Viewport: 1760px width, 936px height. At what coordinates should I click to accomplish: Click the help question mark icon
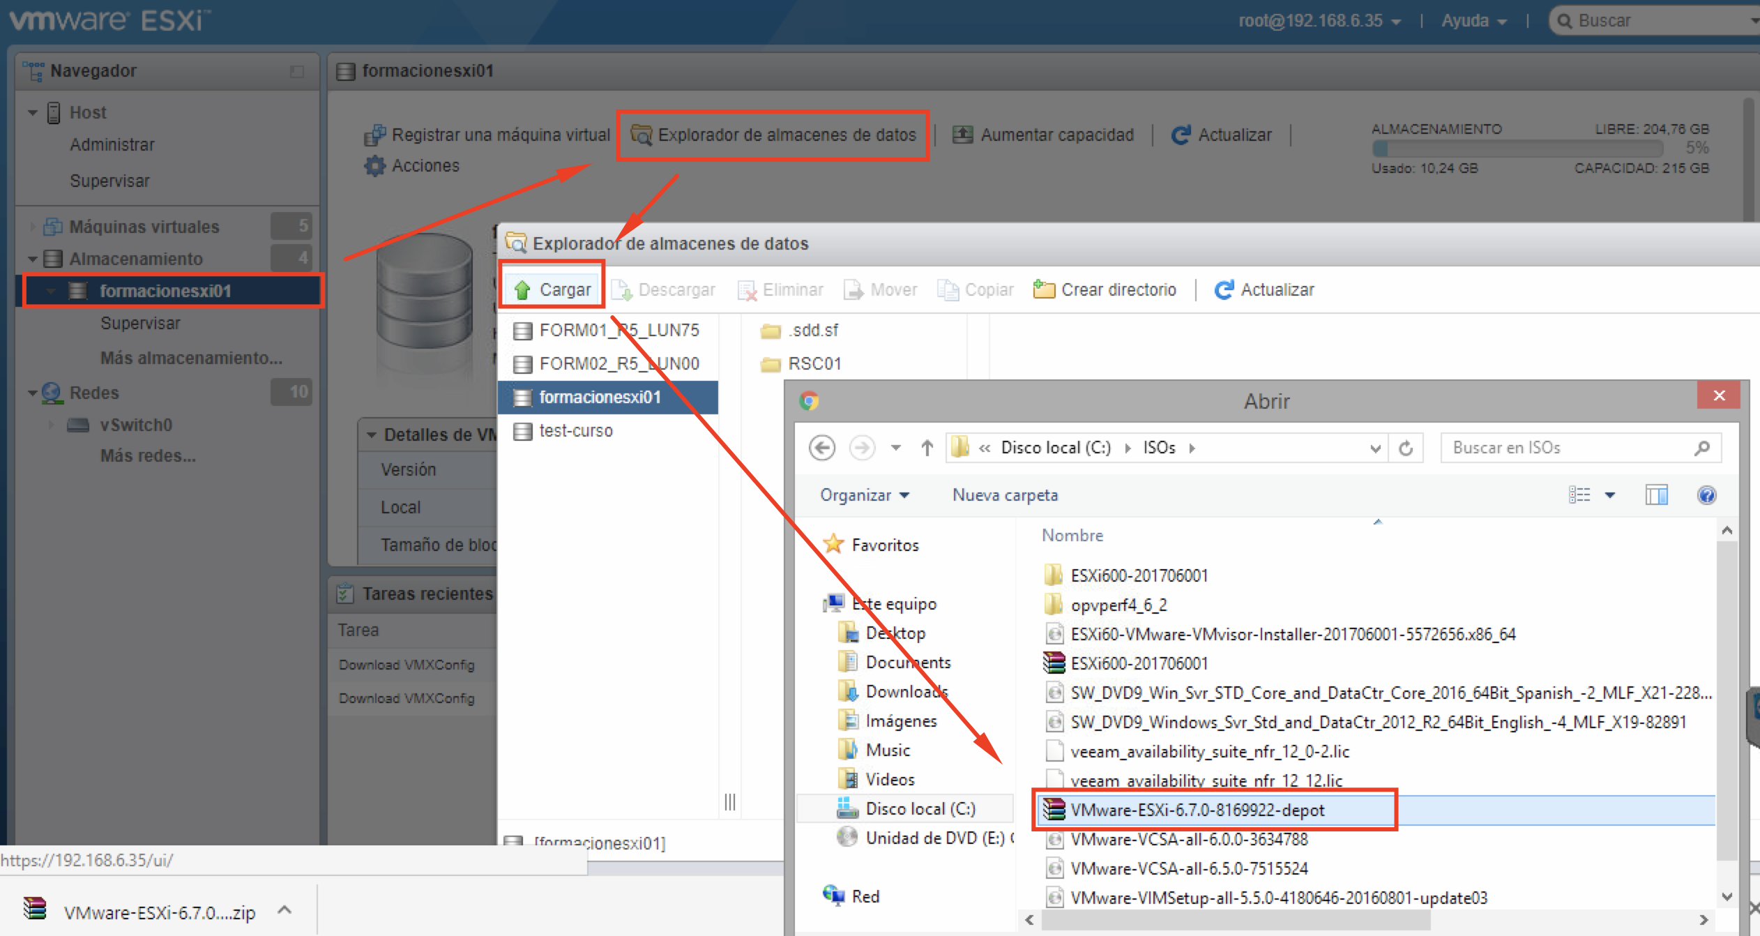coord(1706,495)
